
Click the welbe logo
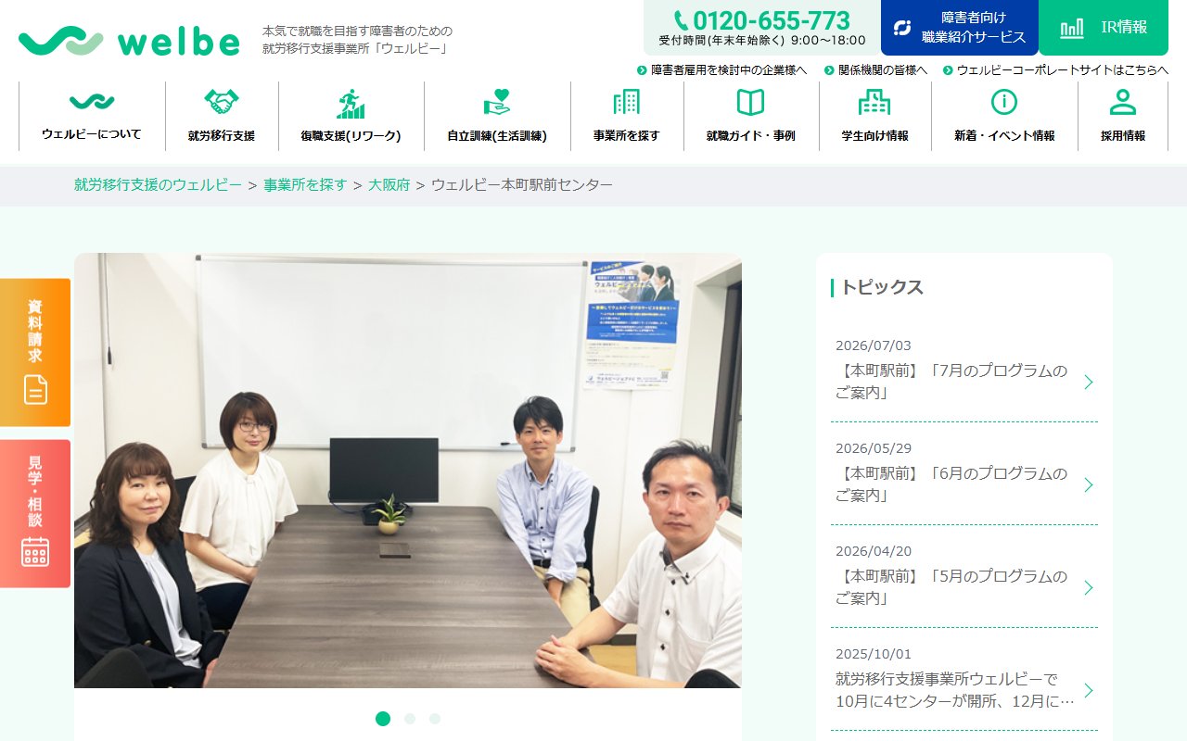[129, 41]
